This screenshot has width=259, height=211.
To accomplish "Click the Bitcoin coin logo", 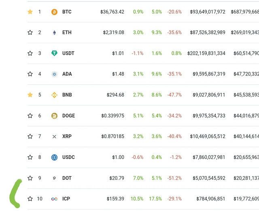I will 54,12.
